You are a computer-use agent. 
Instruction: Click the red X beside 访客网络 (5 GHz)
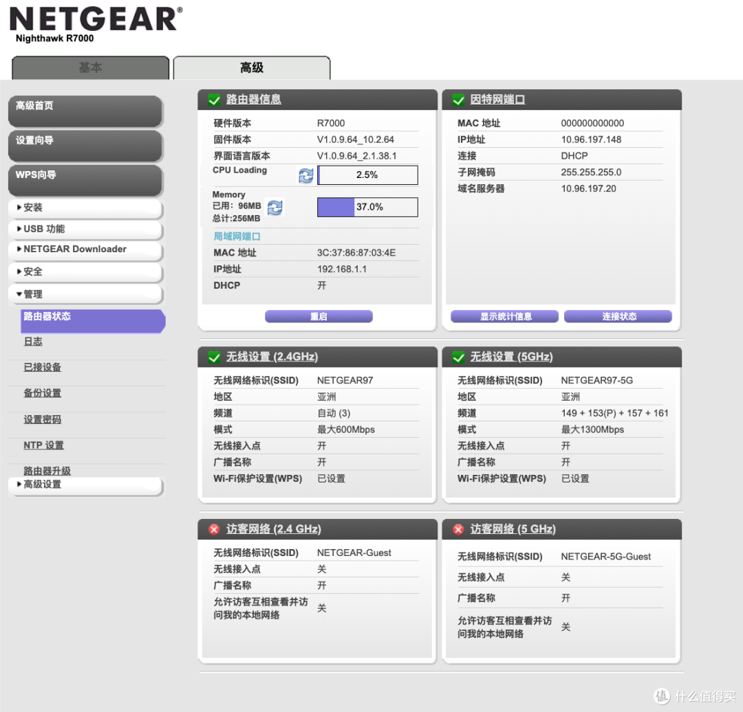(x=458, y=529)
